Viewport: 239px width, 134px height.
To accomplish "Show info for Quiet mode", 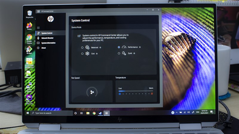I will 134,53.
